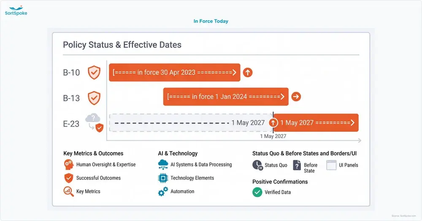Click the 'In Force Today' heading
The width and height of the screenshot is (422, 221).
pyautogui.click(x=211, y=21)
